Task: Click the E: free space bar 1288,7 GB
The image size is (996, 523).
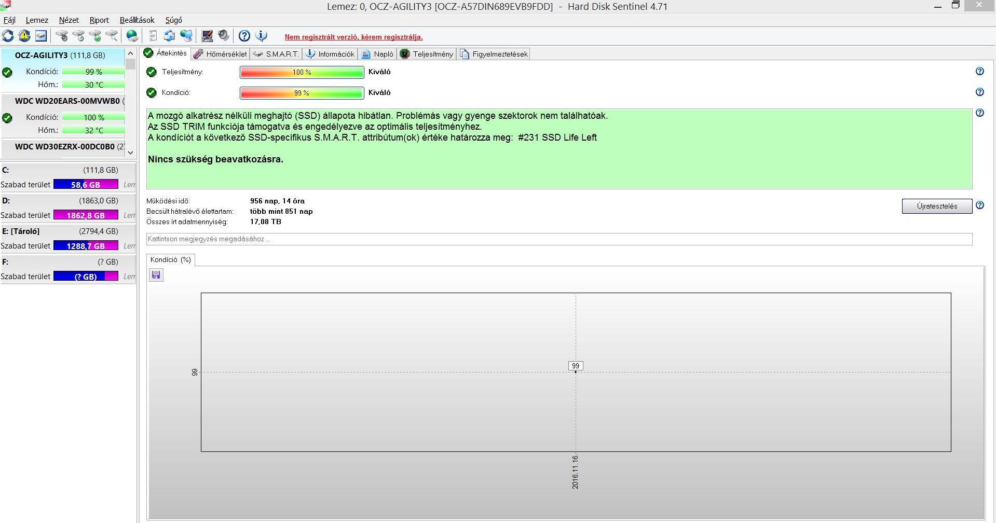Action: pos(86,246)
